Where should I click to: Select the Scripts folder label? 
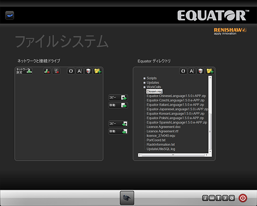coord(152,78)
